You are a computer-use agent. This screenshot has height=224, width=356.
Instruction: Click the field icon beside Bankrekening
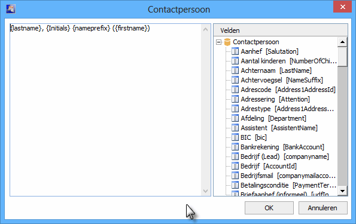[x=235, y=147]
